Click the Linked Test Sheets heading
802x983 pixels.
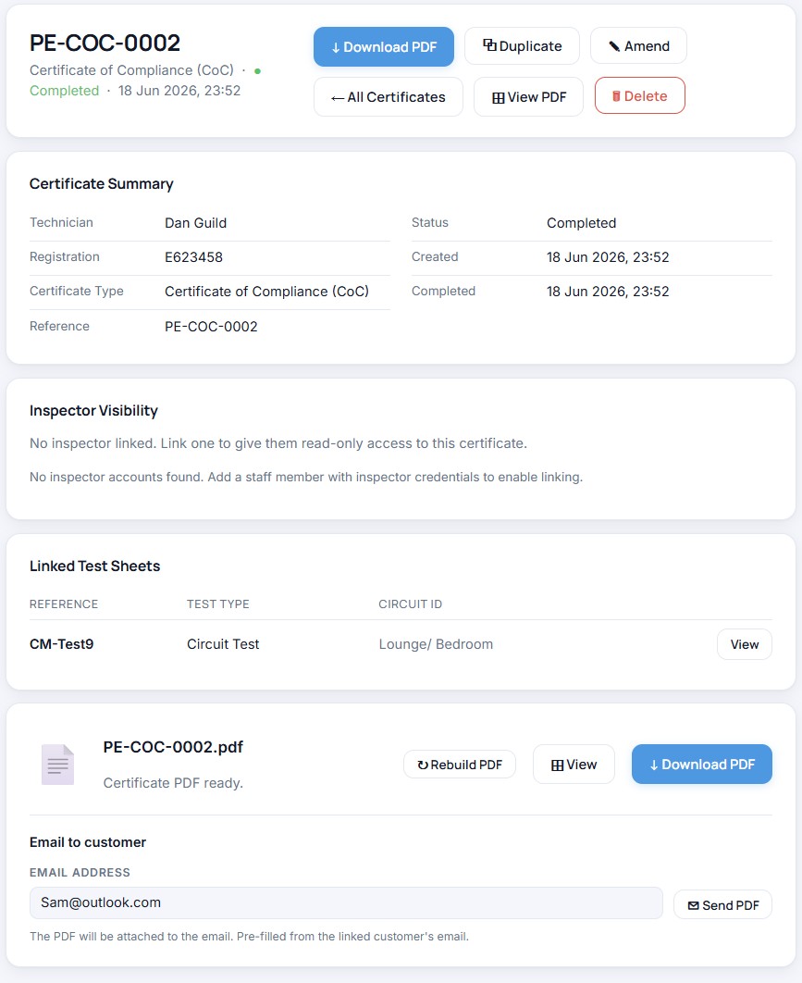(94, 566)
